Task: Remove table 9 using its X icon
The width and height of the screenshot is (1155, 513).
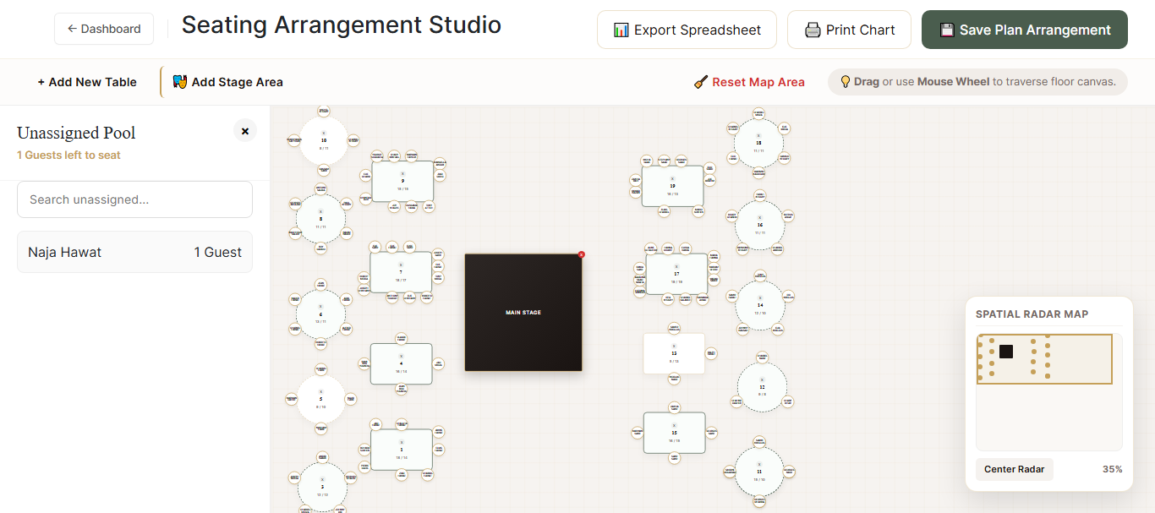Action: click(x=402, y=173)
